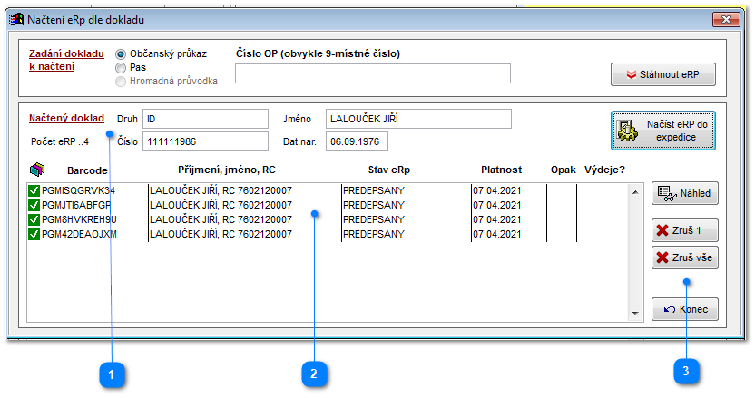Click the red X icon on Zruš vše
Viewport: 755px width, 398px height.
click(662, 257)
